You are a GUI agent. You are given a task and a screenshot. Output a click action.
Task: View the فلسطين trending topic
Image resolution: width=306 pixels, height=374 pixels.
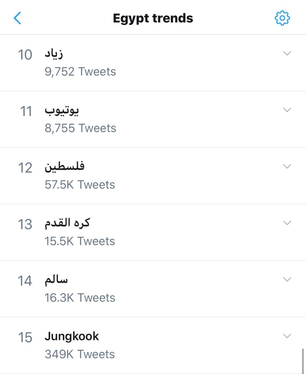point(65,167)
